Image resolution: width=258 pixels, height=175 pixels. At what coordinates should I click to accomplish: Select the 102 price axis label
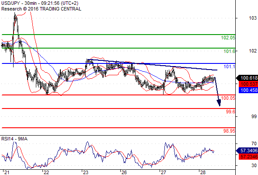pos(253,51)
